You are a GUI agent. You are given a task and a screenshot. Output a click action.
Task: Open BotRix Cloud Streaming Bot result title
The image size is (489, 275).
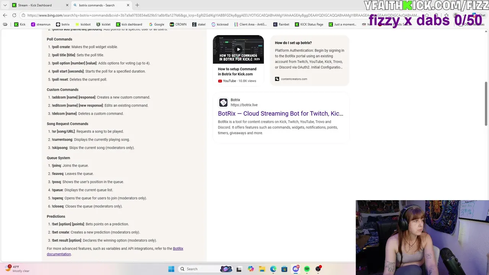pos(280,113)
